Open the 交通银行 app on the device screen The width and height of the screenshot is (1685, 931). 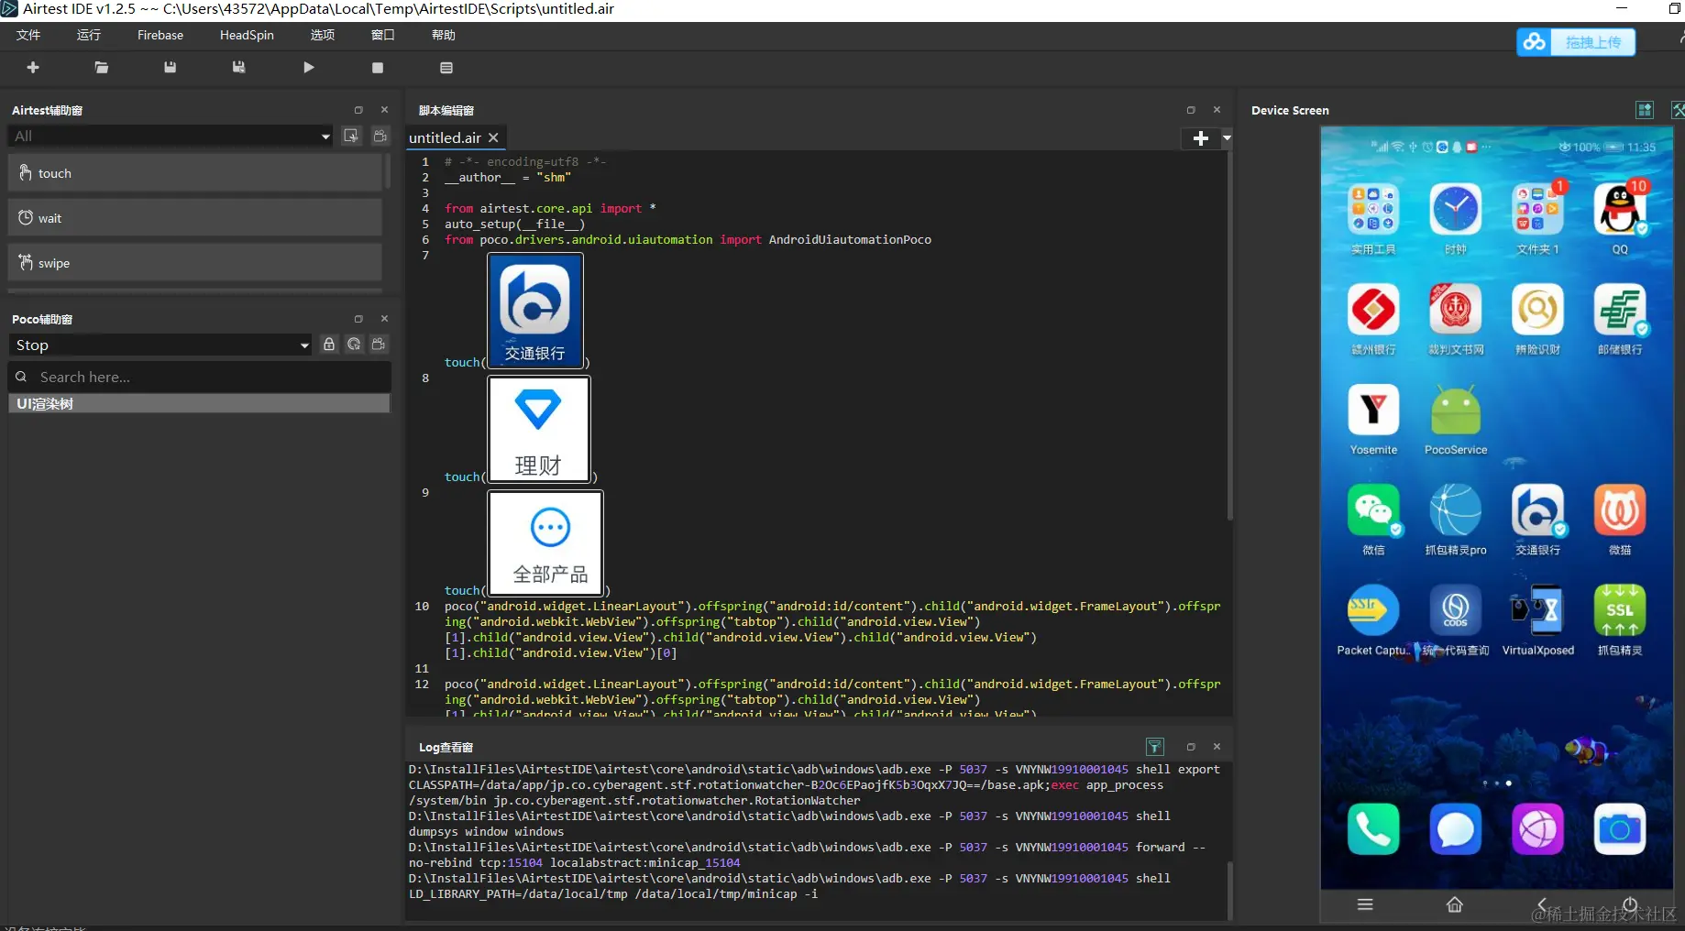pos(1537,520)
